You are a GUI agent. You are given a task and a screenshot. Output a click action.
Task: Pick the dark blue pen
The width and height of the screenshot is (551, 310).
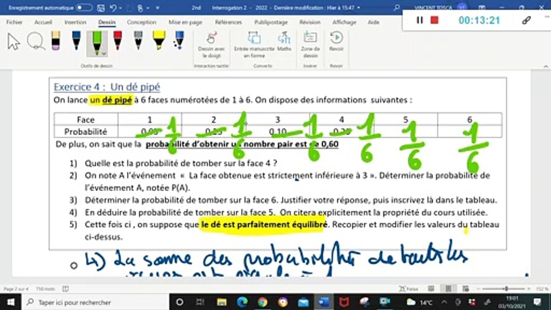[76, 41]
